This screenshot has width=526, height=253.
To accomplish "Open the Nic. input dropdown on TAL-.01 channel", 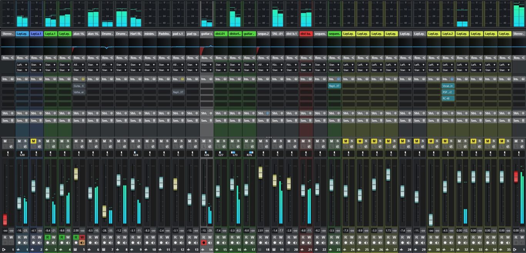I will (277, 65).
